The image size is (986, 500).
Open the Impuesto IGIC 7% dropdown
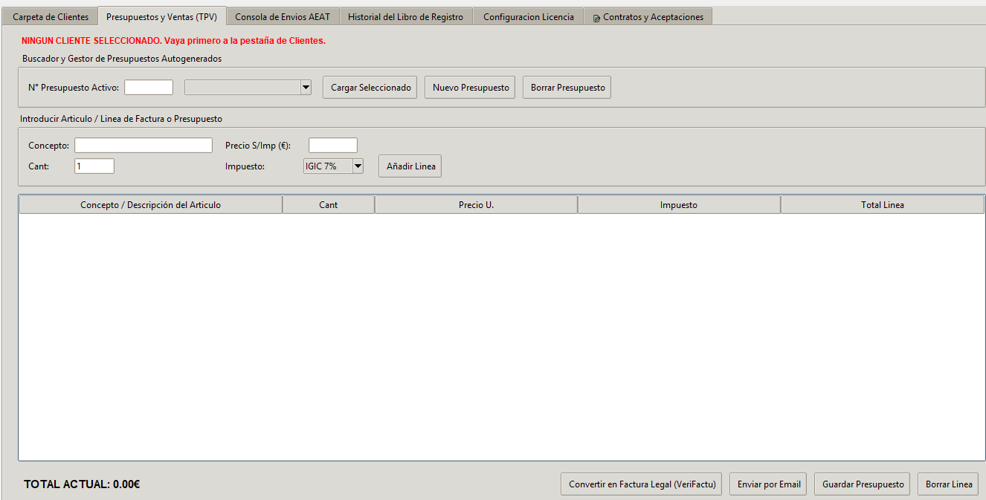point(333,166)
